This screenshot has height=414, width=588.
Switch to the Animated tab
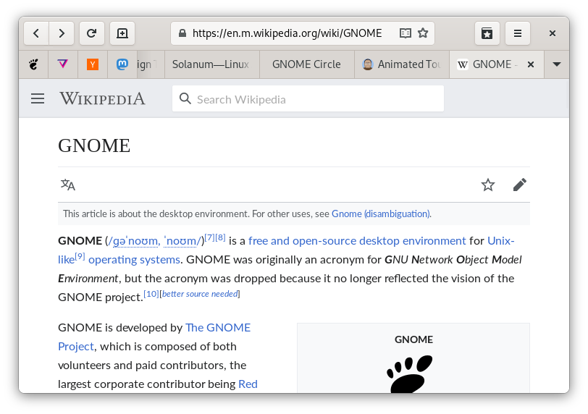pyautogui.click(x=402, y=64)
